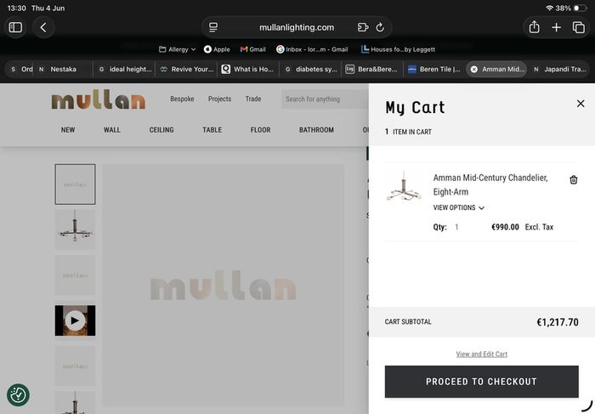The height and width of the screenshot is (414, 595).
Task: Open the NEW menu category
Action: [68, 130]
